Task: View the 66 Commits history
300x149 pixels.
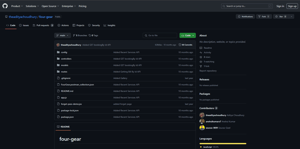Action: click(186, 45)
